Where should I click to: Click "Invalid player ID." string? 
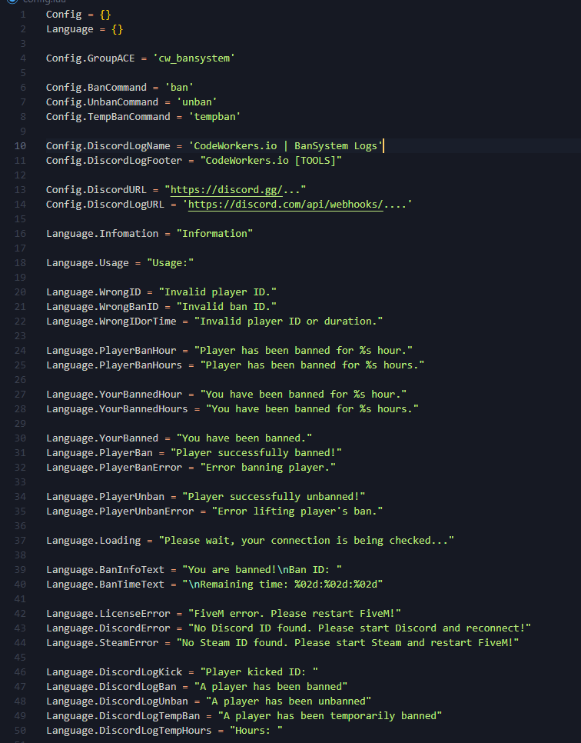pyautogui.click(x=217, y=292)
